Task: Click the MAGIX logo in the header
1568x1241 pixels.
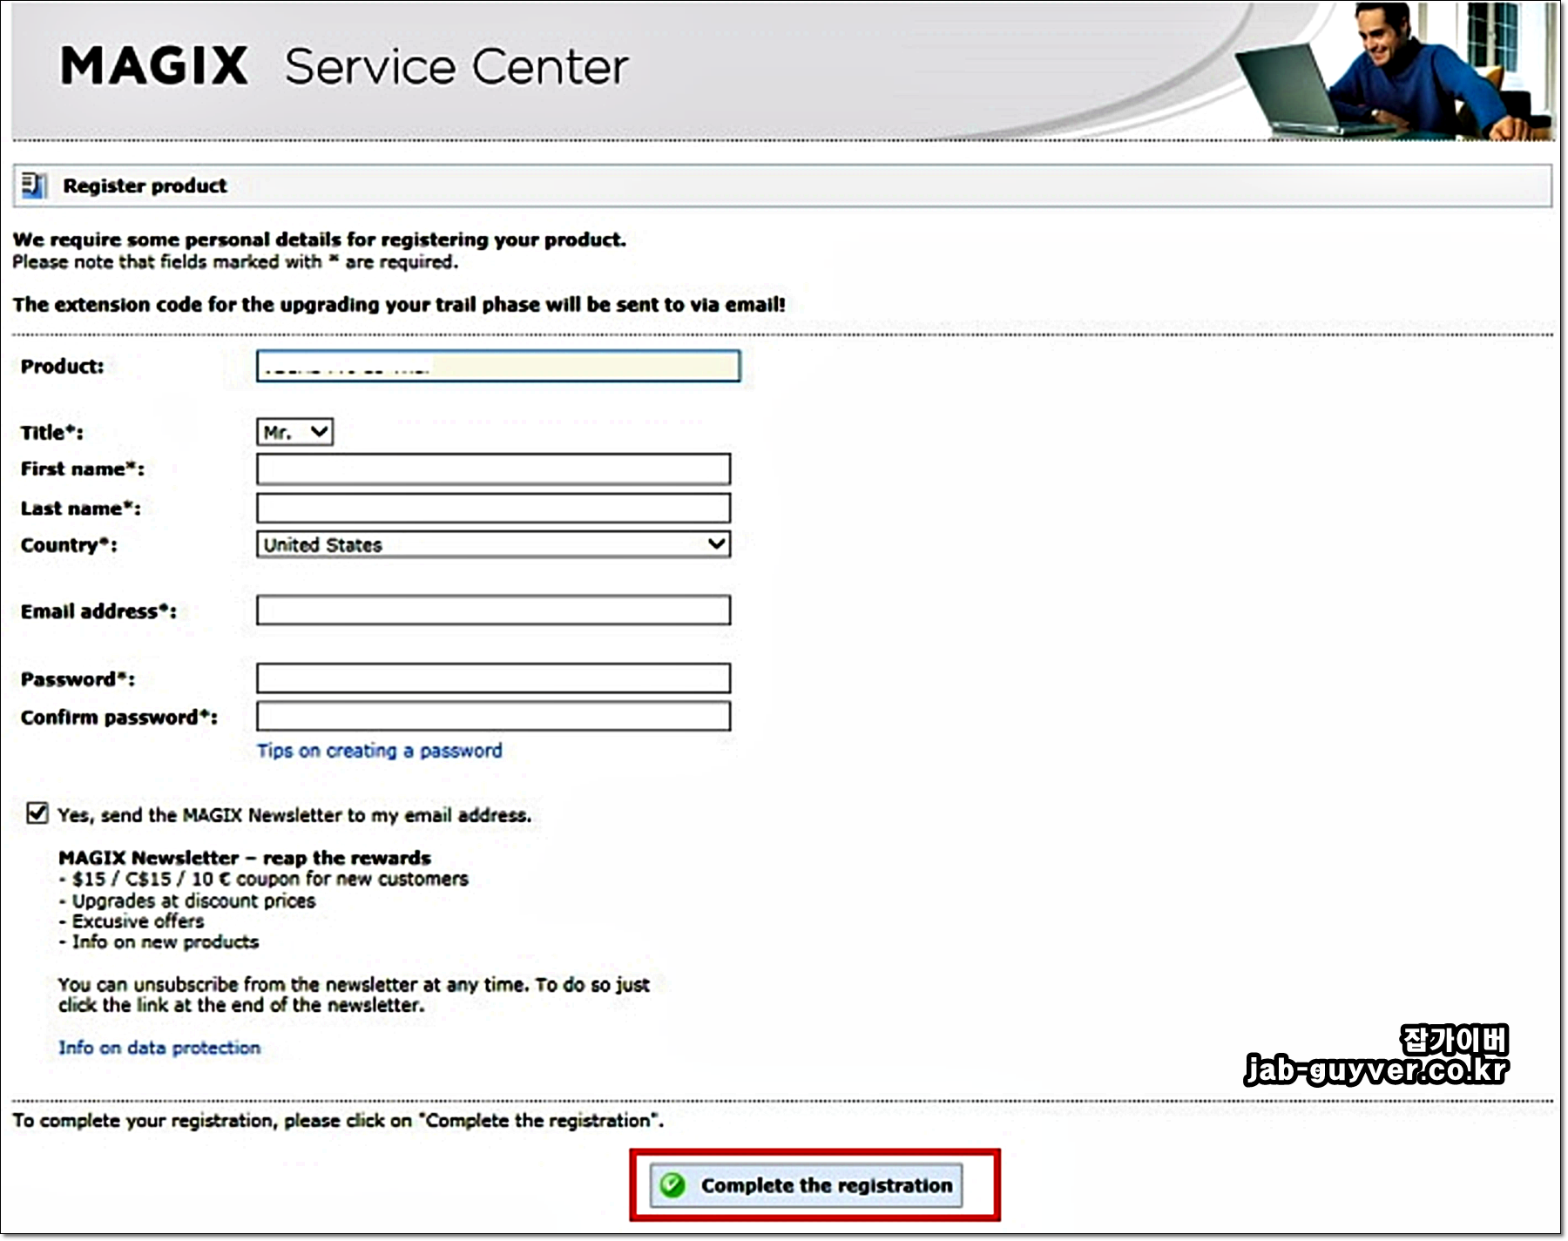Action: [x=154, y=66]
